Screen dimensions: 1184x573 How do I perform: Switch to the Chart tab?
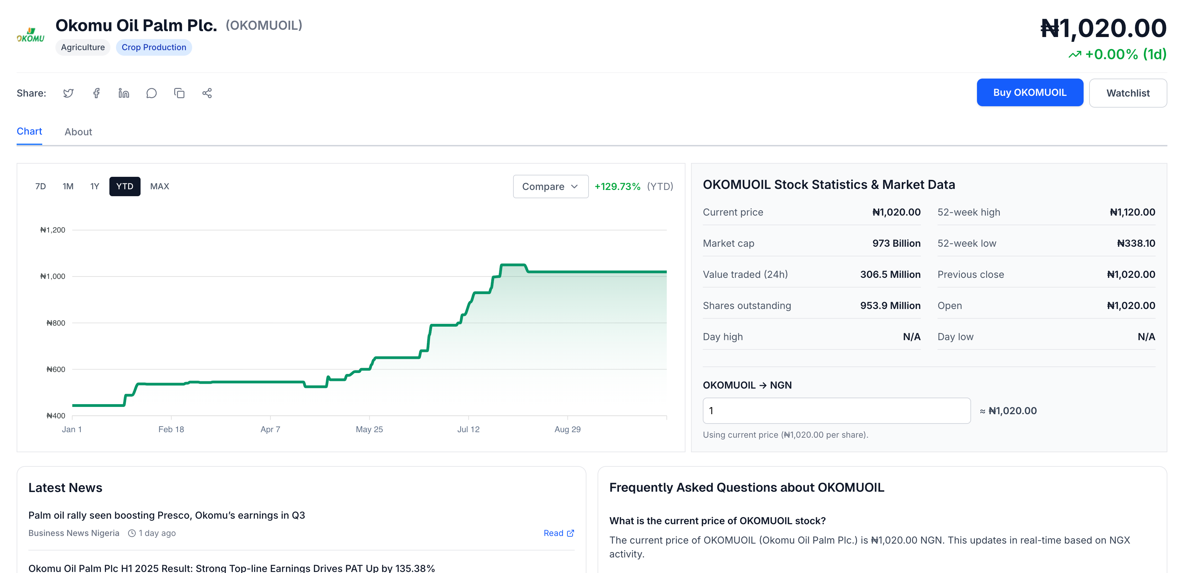pos(29,131)
